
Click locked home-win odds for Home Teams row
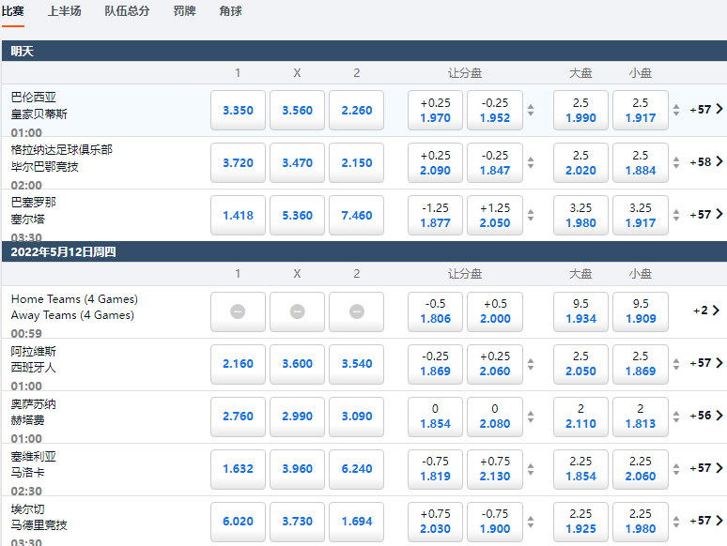[x=238, y=311]
